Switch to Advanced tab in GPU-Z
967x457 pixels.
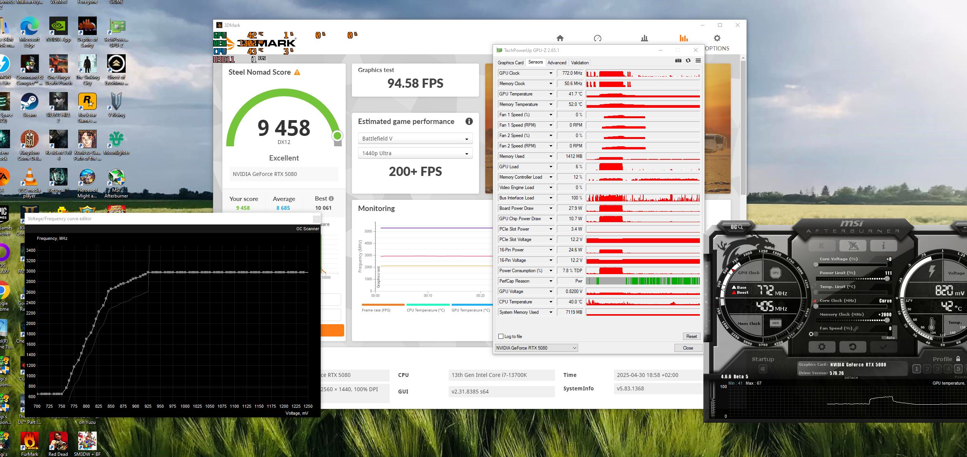(557, 63)
